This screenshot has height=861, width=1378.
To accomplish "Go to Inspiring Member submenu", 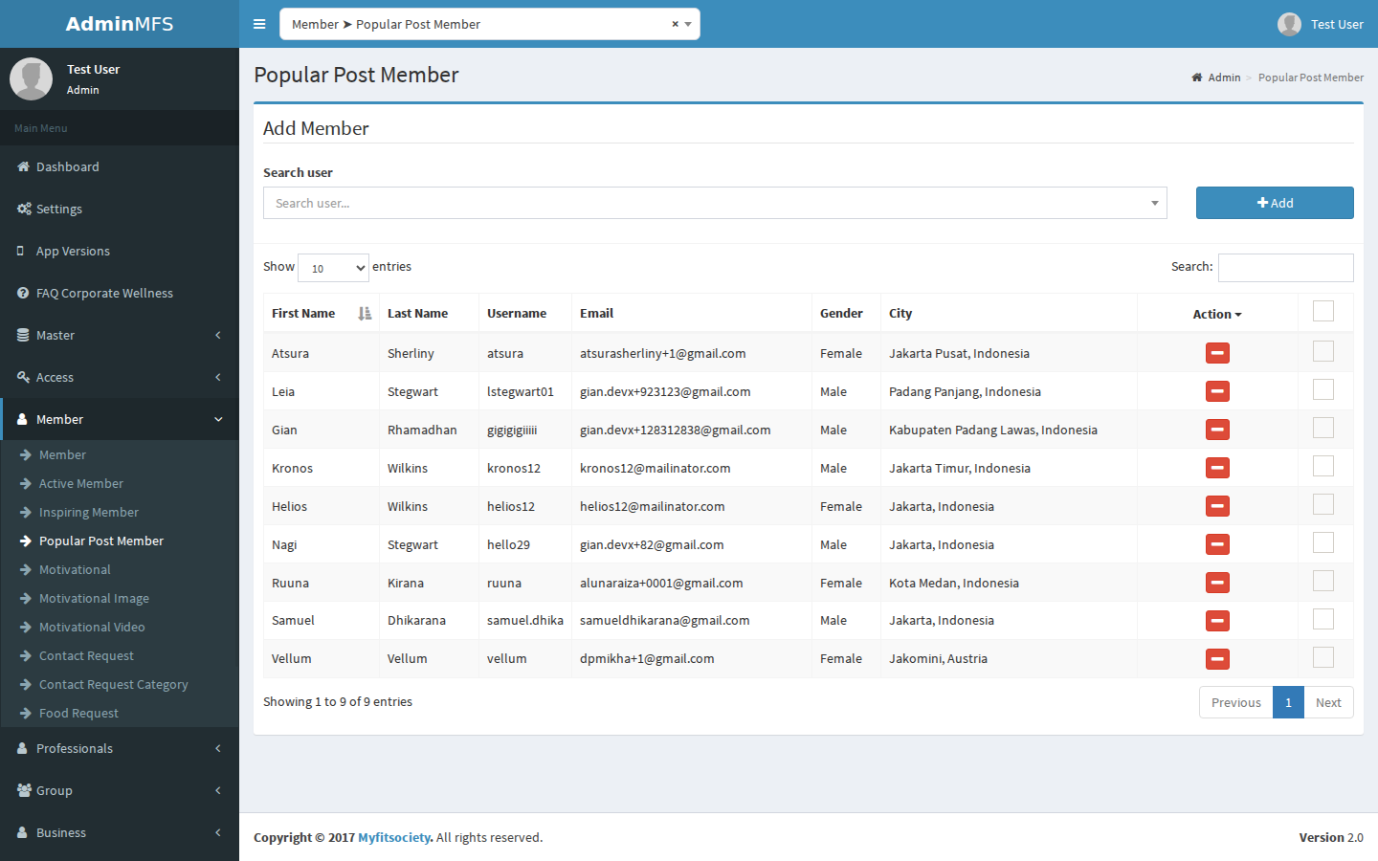I will click(x=89, y=512).
